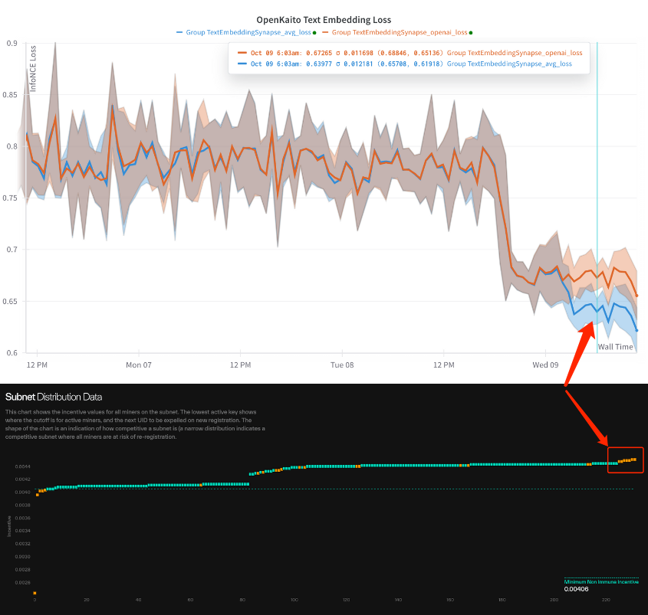This screenshot has height=615, width=648.
Task: Click the blue end point of avg_loss line
Action: click(x=636, y=330)
